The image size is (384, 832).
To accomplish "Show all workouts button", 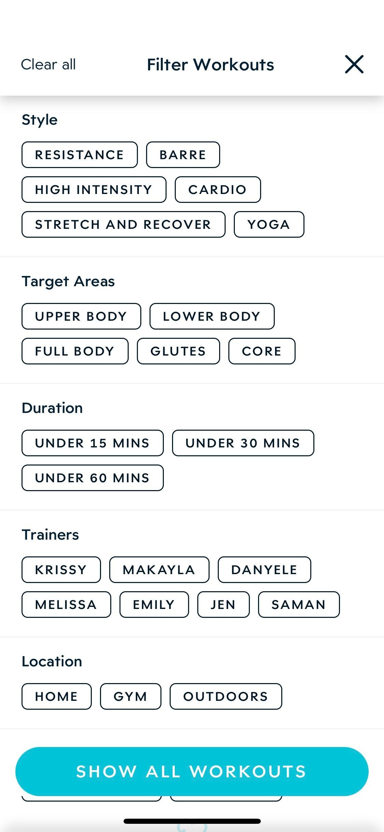I will tap(192, 771).
